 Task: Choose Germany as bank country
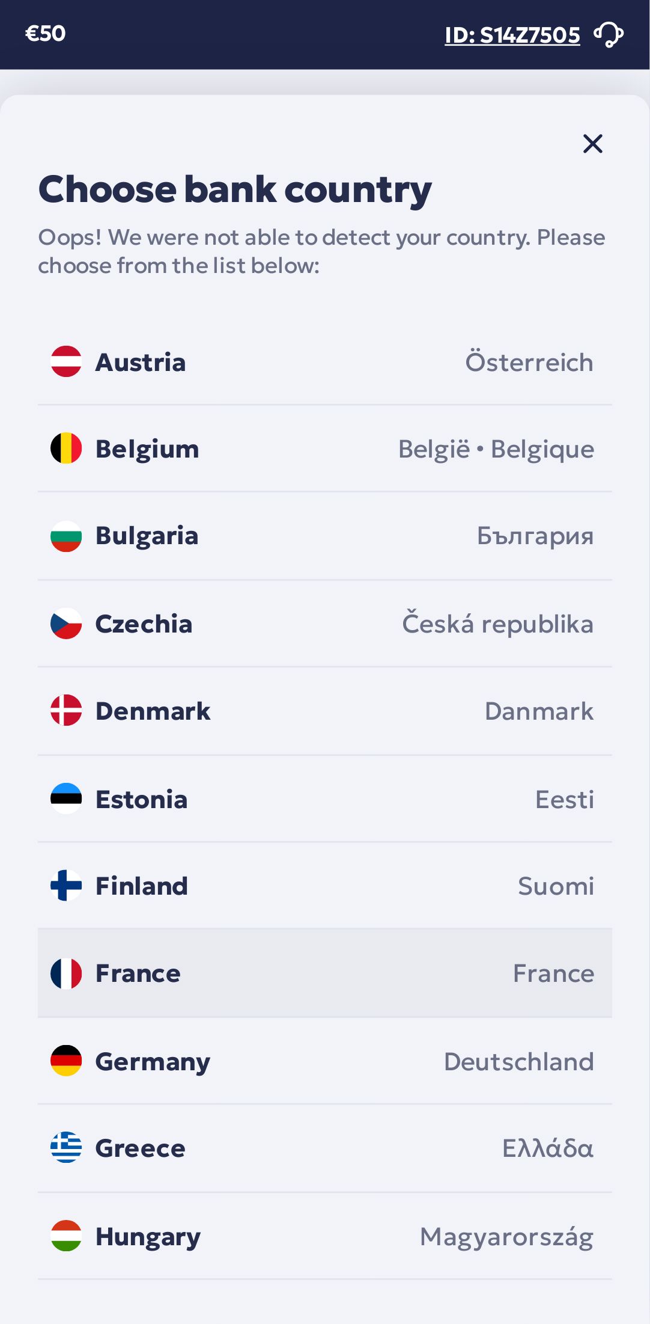point(324,1061)
